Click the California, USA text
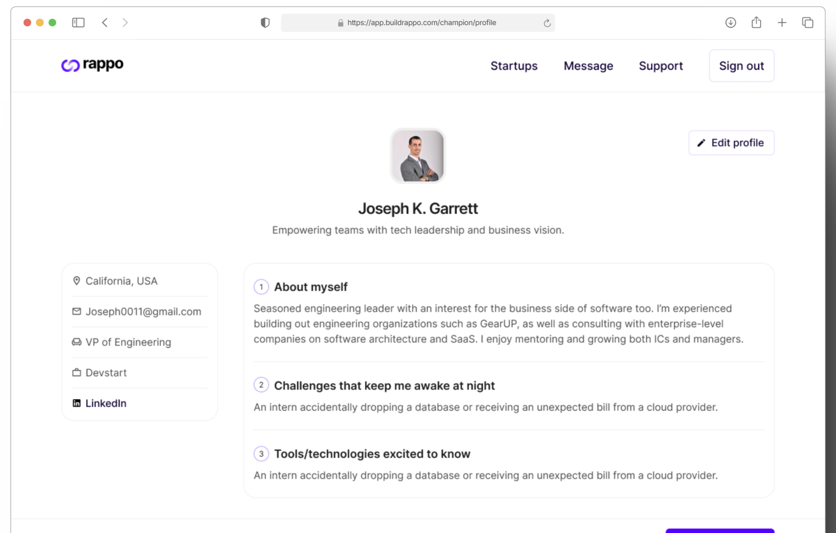Screen dimensions: 836x533 [122, 281]
